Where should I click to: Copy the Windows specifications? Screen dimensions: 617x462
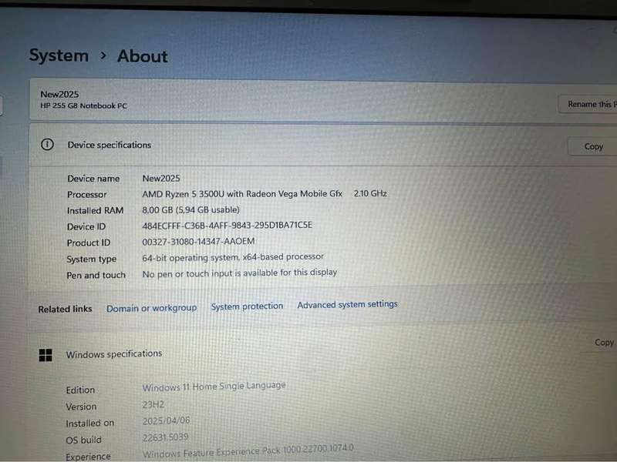pyautogui.click(x=604, y=343)
